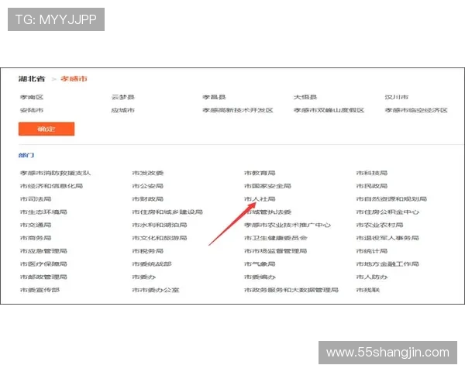Image resolution: width=465 pixels, height=372 pixels.
Task: Select 市水利和湖泊局 department
Action: click(160, 225)
